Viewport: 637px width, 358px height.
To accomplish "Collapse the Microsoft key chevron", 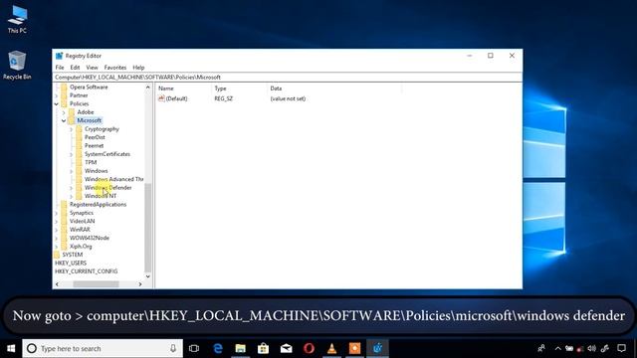I will click(x=64, y=121).
